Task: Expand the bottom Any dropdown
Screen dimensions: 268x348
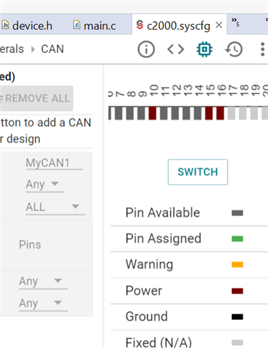Action: point(43,303)
